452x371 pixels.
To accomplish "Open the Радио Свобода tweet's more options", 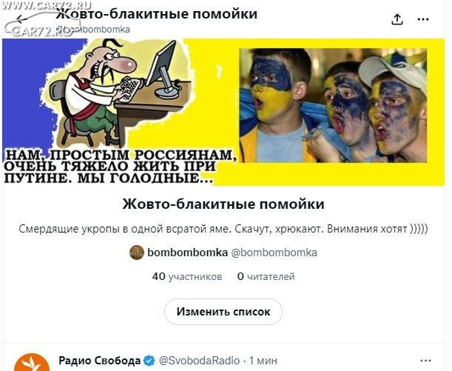I will pos(425,361).
